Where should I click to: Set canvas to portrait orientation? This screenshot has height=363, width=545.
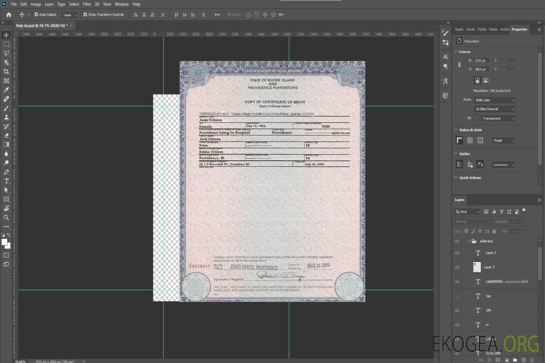click(x=477, y=81)
